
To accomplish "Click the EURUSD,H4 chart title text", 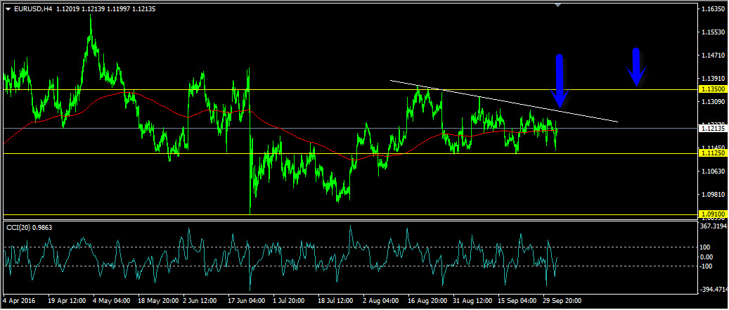I will click(x=33, y=8).
